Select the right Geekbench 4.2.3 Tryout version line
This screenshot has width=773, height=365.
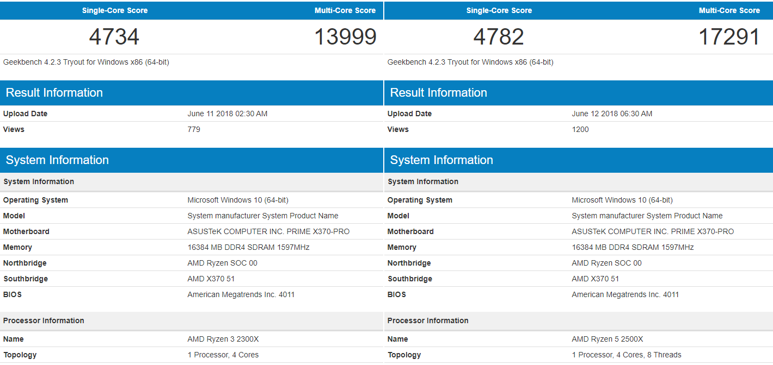pyautogui.click(x=470, y=62)
